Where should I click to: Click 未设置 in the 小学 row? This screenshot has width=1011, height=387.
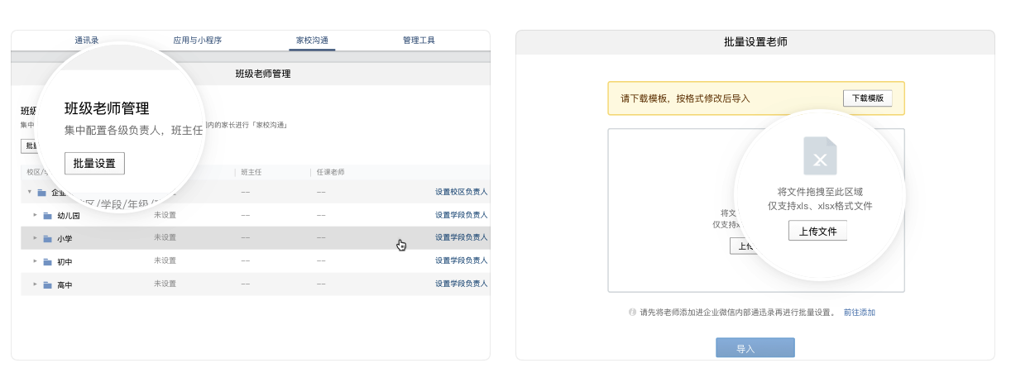(165, 238)
